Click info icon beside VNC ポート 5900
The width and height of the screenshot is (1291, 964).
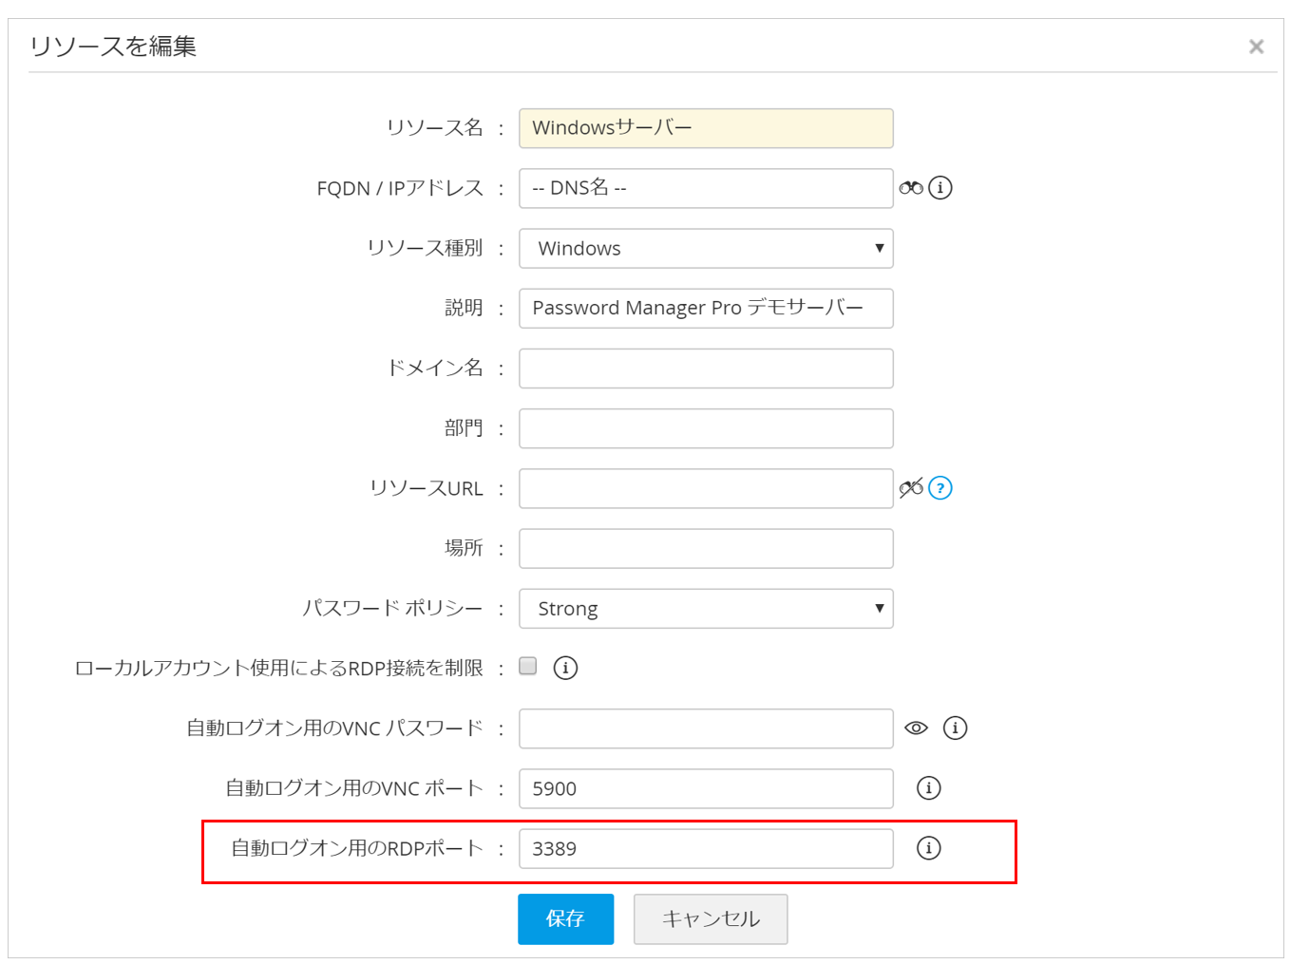[928, 788]
